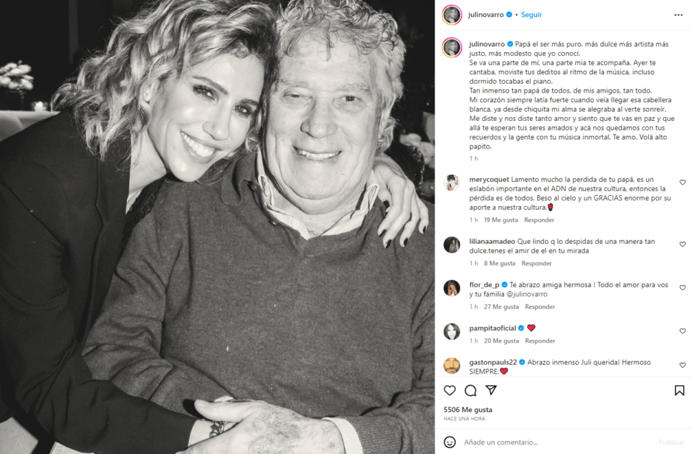This screenshot has height=454, width=692.
Task: Share post using the paper plane icon
Action: (491, 390)
